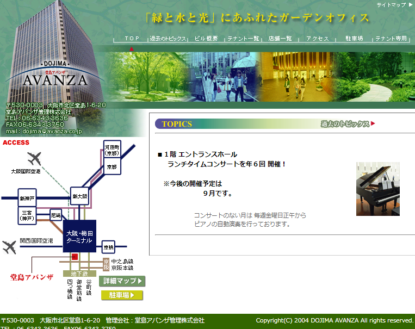415x329 pixels.
Task: Open the 店舗一覧 menu item
Action: pos(280,39)
